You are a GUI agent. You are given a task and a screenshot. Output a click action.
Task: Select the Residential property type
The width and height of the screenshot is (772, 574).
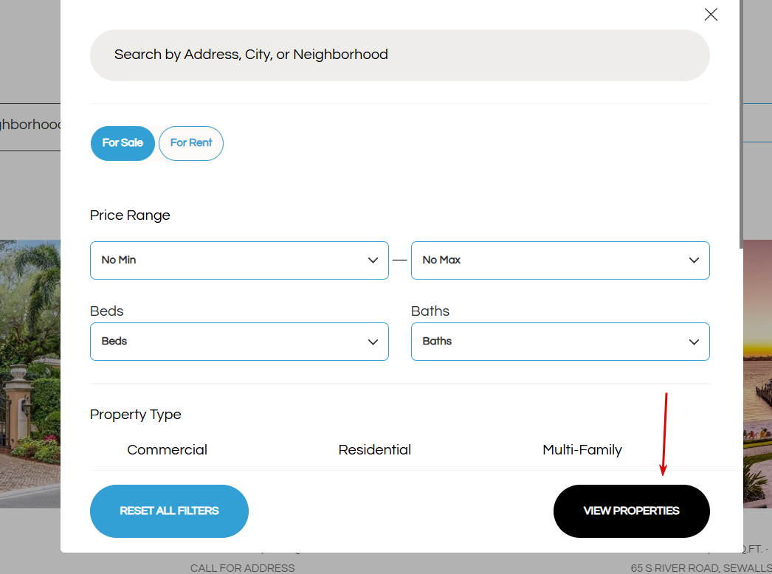pos(375,450)
